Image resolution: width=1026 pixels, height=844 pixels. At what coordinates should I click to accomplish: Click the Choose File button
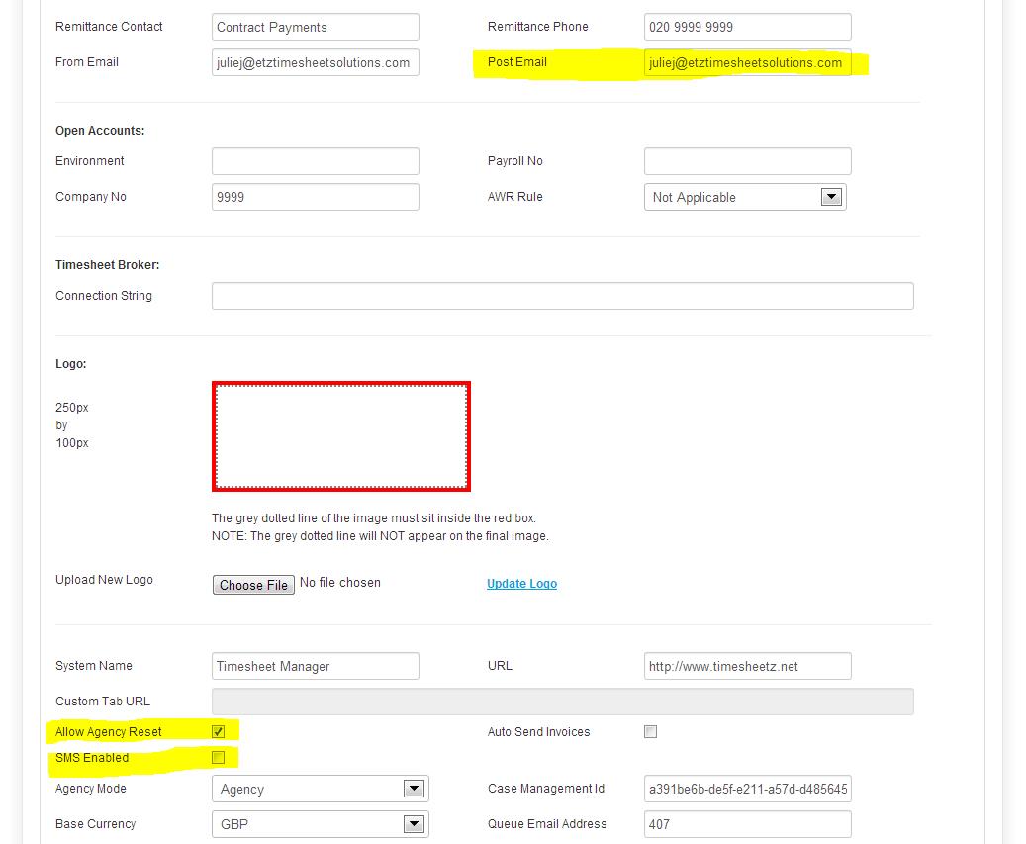tap(253, 584)
